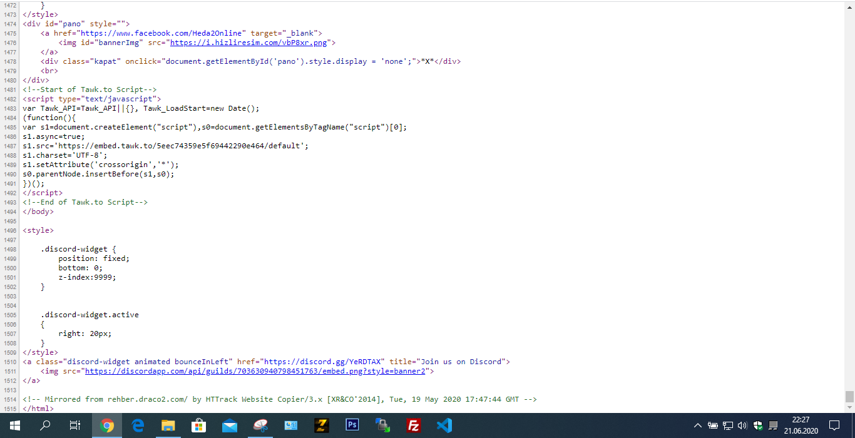Click the s1.async=true; line

coord(54,136)
